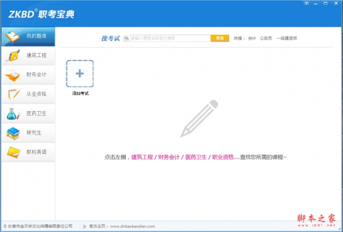Image resolution: width=343 pixels, height=232 pixels.
Task: Select the 财务会计 category label
Action: (x=37, y=75)
